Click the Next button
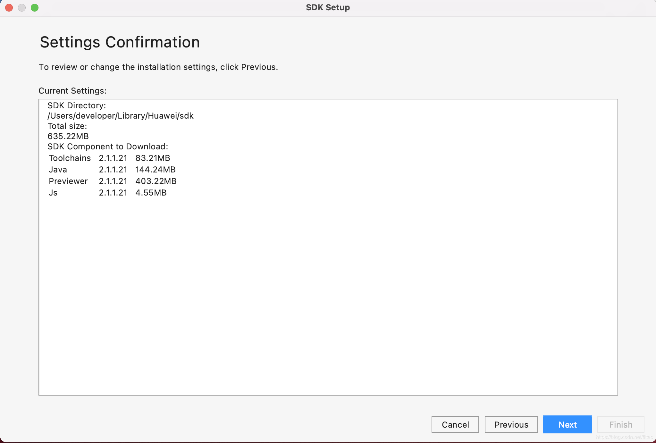656x443 pixels. 567,424
